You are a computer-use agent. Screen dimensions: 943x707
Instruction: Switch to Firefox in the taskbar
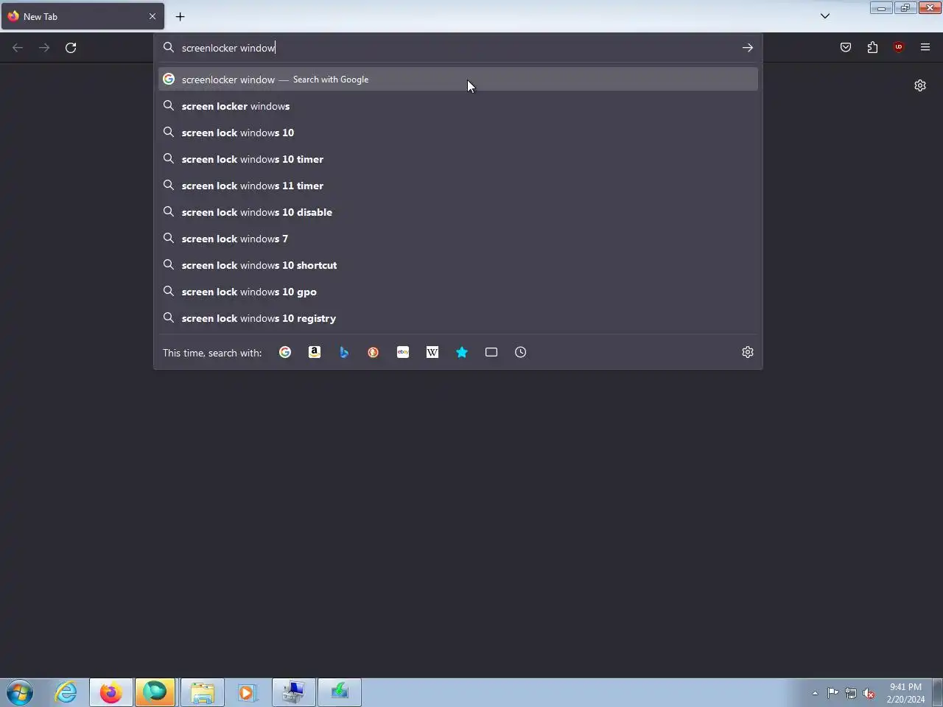pos(111,692)
